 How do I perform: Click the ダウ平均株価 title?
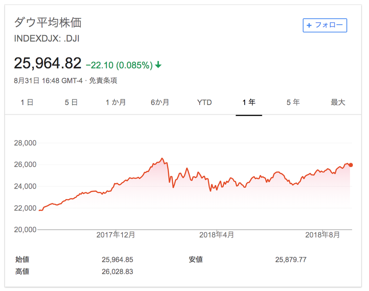click(48, 23)
